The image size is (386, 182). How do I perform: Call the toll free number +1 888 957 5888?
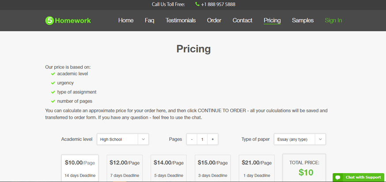218,4
